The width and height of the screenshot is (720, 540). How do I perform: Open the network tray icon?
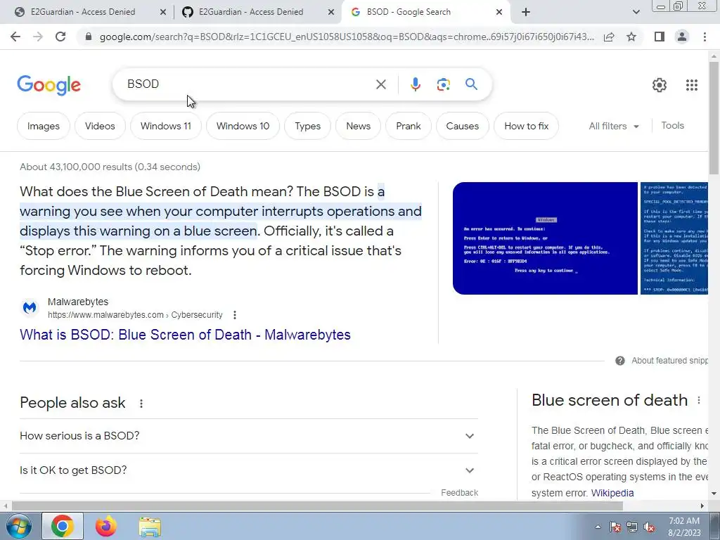[x=632, y=527]
